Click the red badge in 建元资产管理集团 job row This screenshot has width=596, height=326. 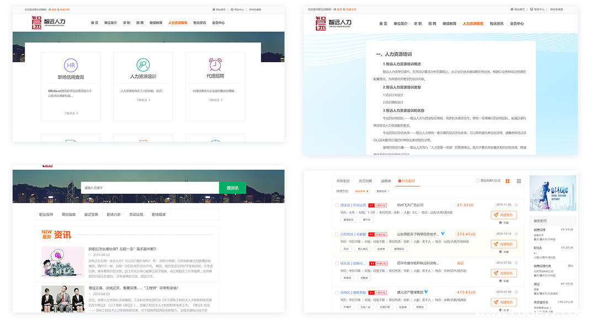[x=377, y=292]
